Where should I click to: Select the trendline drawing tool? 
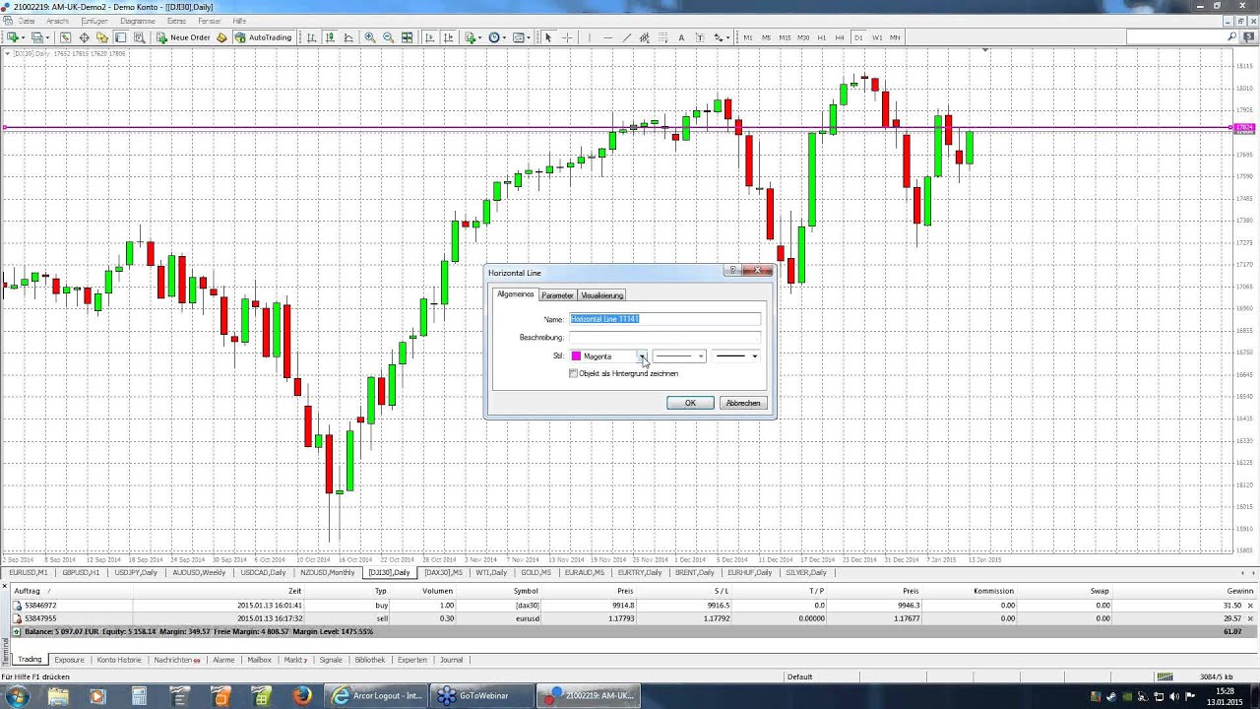627,37
